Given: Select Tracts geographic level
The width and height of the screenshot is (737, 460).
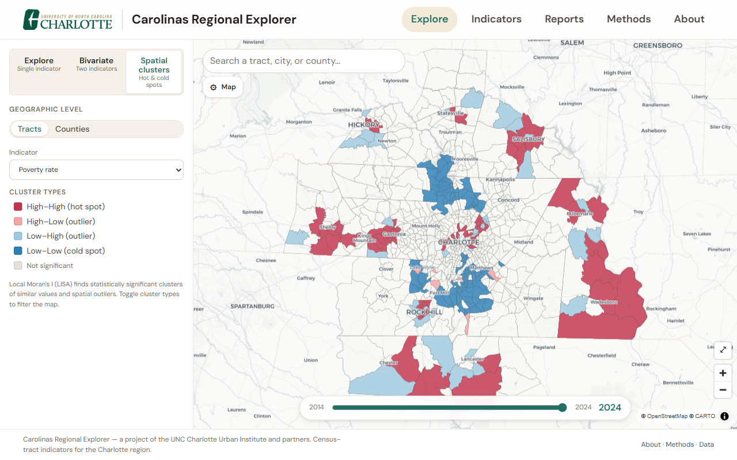Looking at the screenshot, I should 29,129.
